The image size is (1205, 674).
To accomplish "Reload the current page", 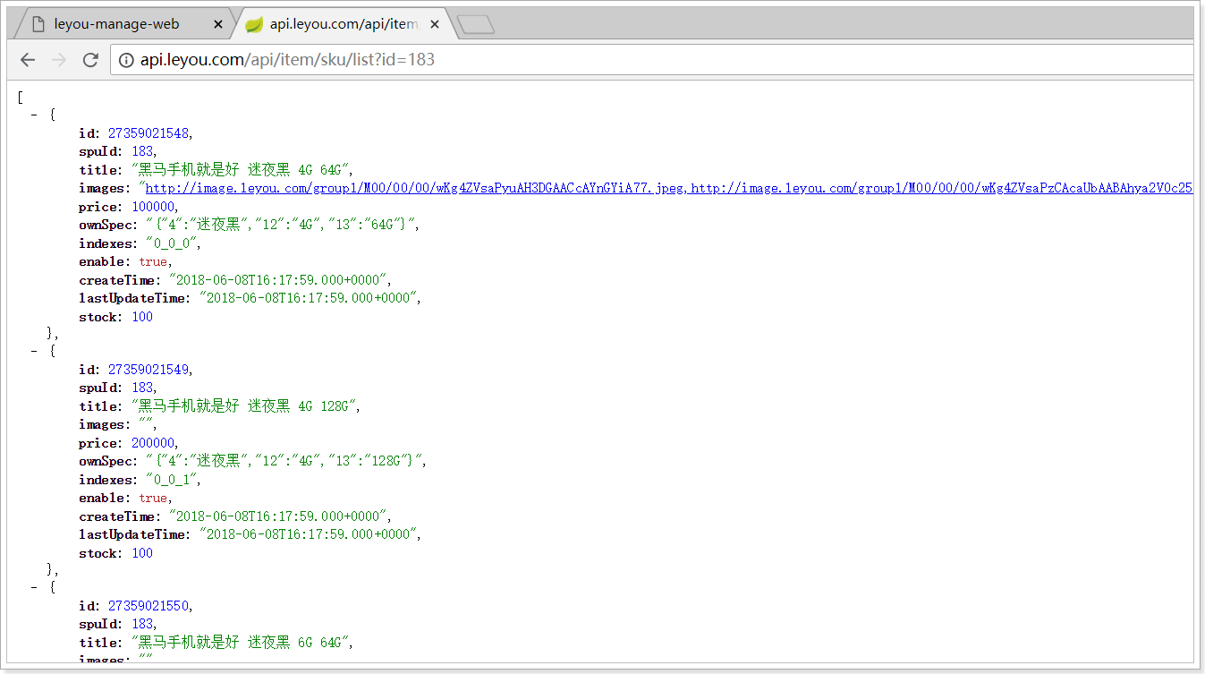I will pos(90,60).
